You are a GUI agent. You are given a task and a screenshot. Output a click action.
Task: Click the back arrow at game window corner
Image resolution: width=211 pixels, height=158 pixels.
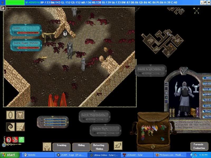[3, 8]
